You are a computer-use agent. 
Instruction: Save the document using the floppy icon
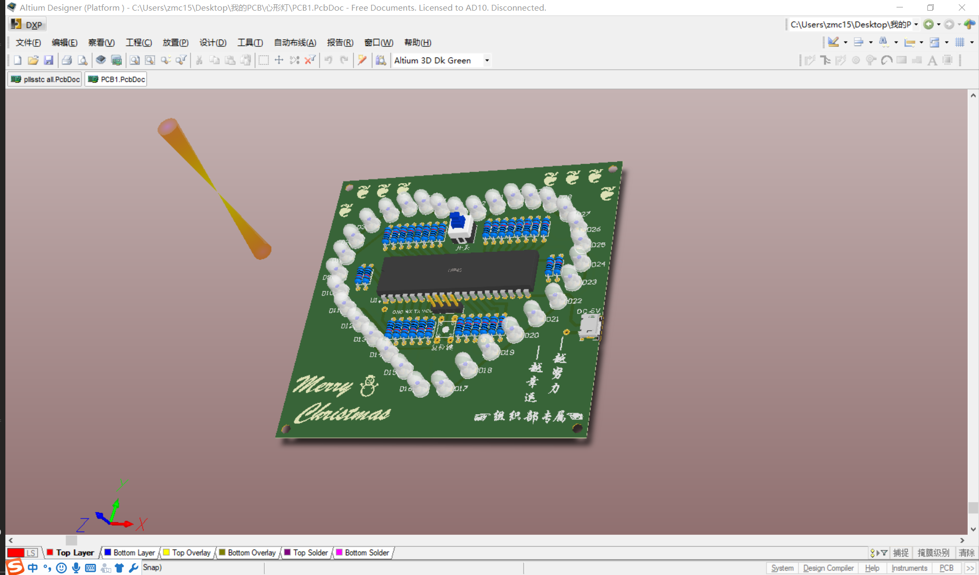coord(48,60)
